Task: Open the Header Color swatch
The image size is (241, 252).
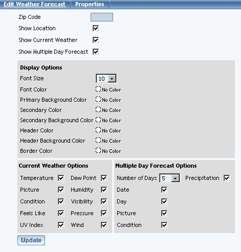Action: (x=98, y=130)
